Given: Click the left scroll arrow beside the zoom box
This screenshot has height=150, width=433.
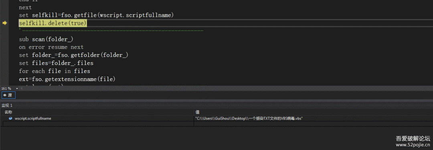Looking at the screenshot, I should click(x=22, y=88).
